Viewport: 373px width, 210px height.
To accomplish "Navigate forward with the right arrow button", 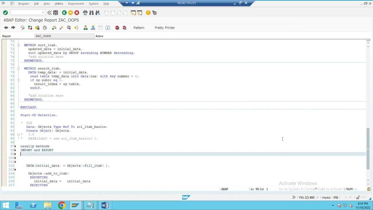I will (x=13, y=28).
